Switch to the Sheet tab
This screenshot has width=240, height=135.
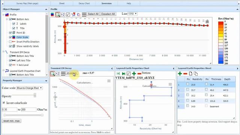[62, 3]
